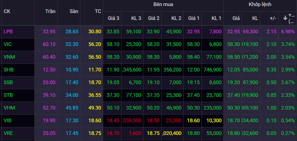Screen dimensions: 297x141
Task: Click SHB percent change 2.99%
Action: pyautogui.click(x=288, y=70)
